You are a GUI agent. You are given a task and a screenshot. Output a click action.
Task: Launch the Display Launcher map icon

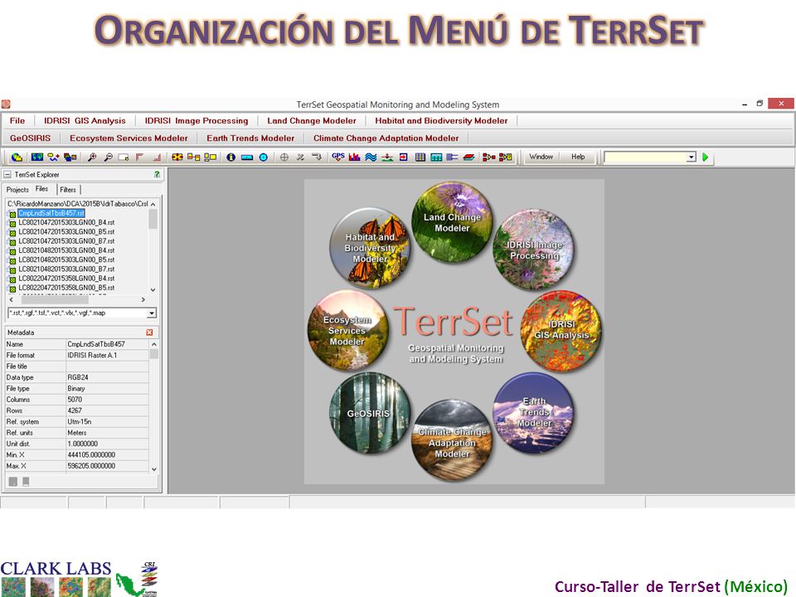point(37,158)
